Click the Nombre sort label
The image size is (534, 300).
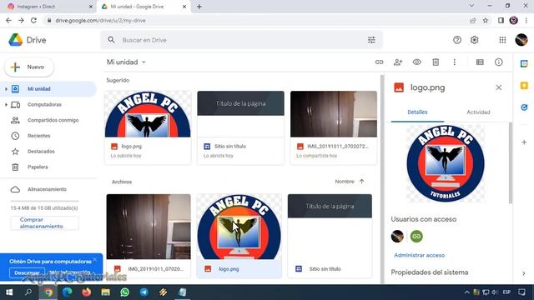coord(345,182)
